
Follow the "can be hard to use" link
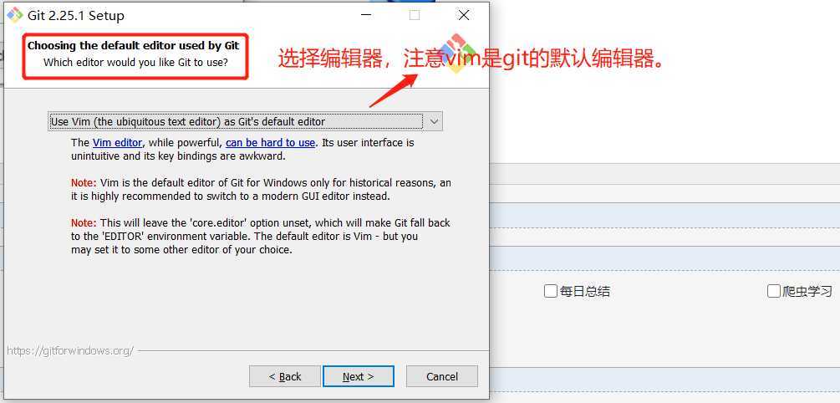click(271, 143)
